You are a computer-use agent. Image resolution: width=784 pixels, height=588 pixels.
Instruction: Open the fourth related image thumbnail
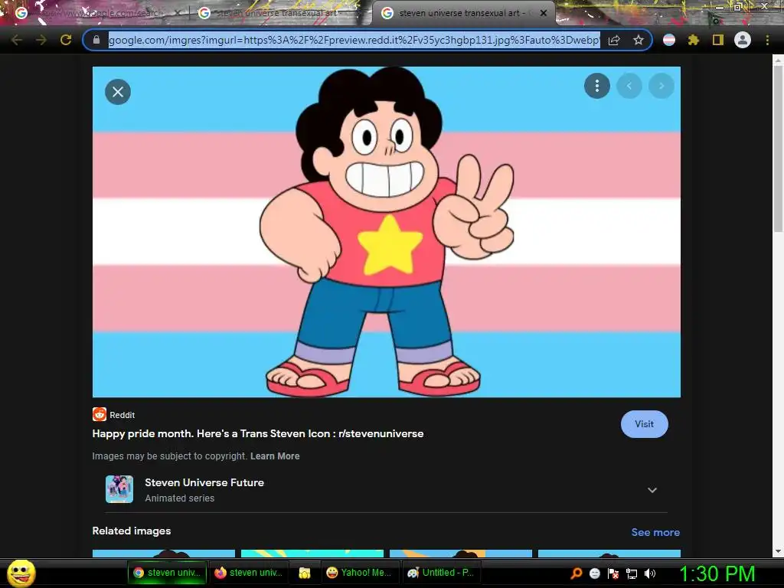point(609,553)
